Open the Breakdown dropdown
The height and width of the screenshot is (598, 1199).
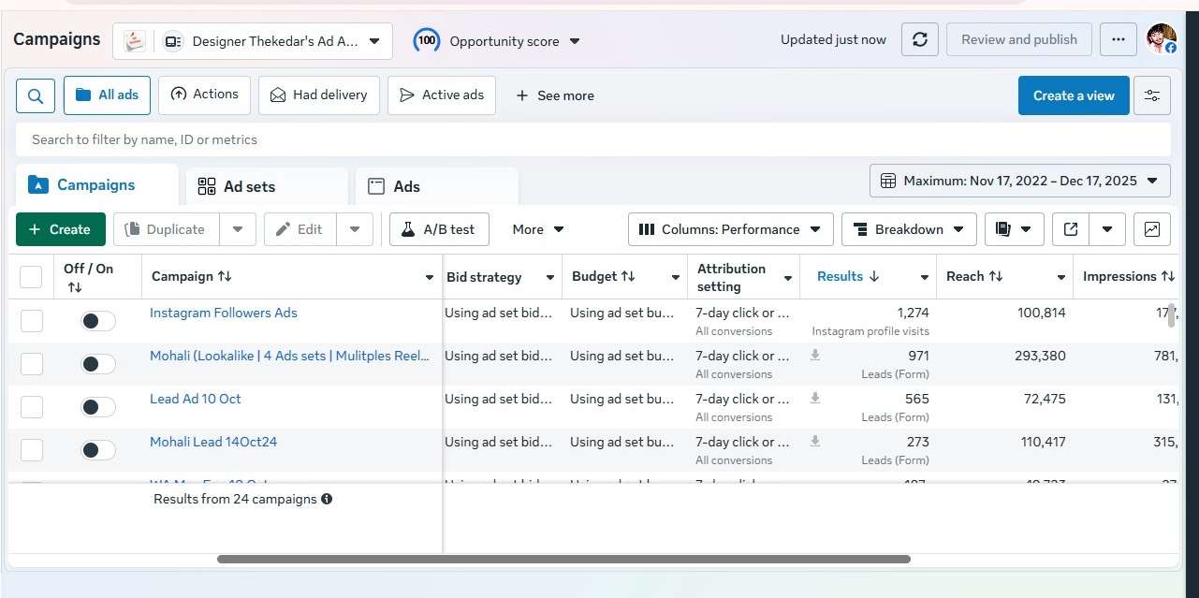(x=908, y=229)
